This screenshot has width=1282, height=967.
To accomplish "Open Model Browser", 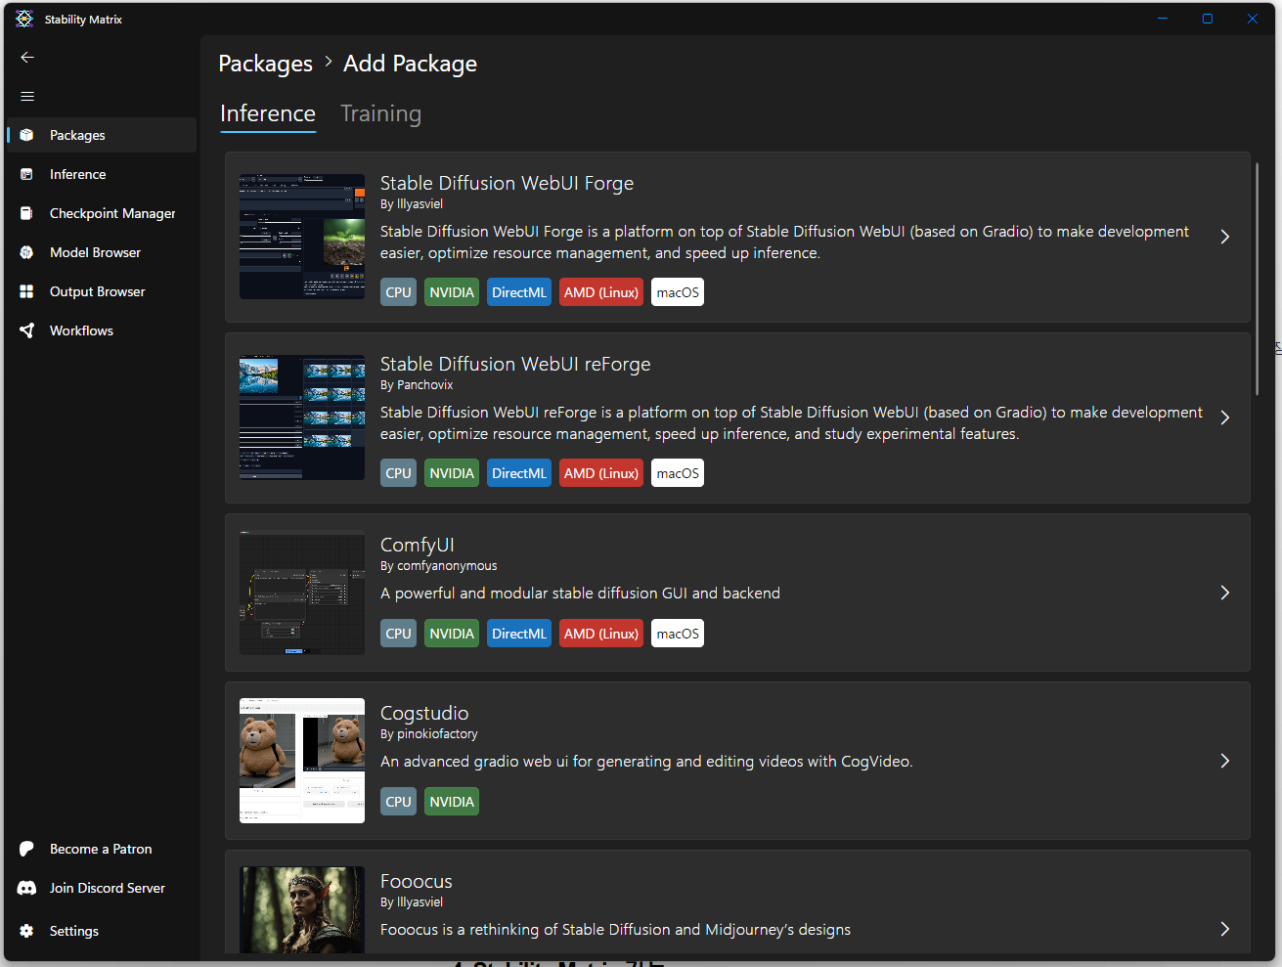I will [x=102, y=252].
